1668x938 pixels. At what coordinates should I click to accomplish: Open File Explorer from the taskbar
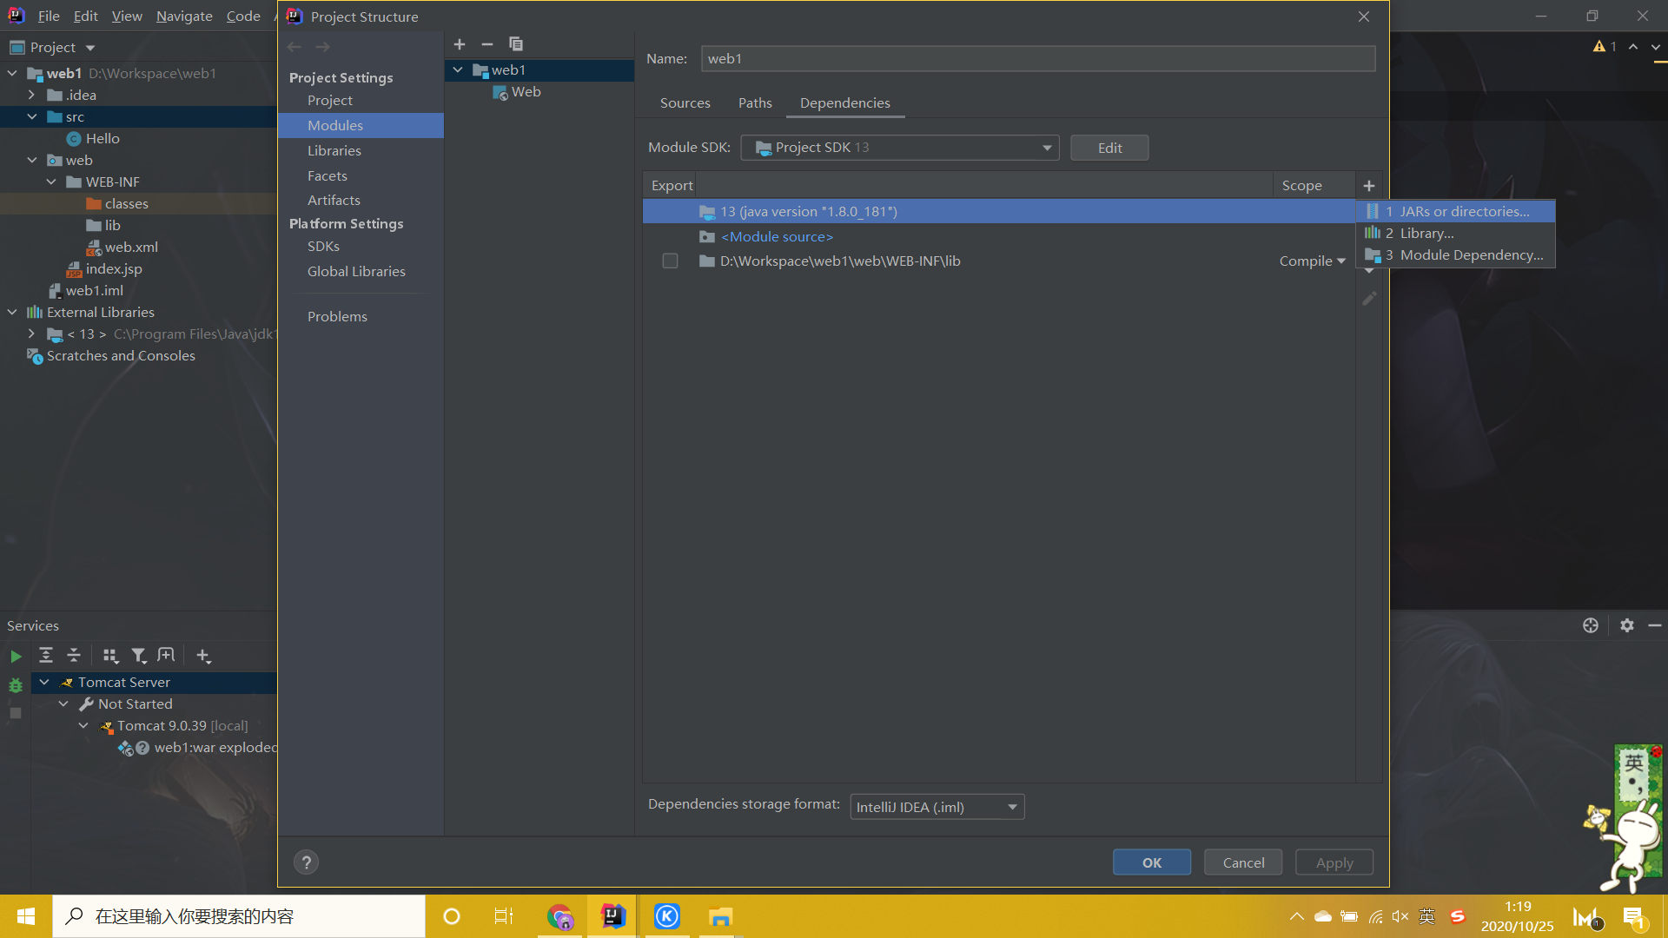[720, 916]
